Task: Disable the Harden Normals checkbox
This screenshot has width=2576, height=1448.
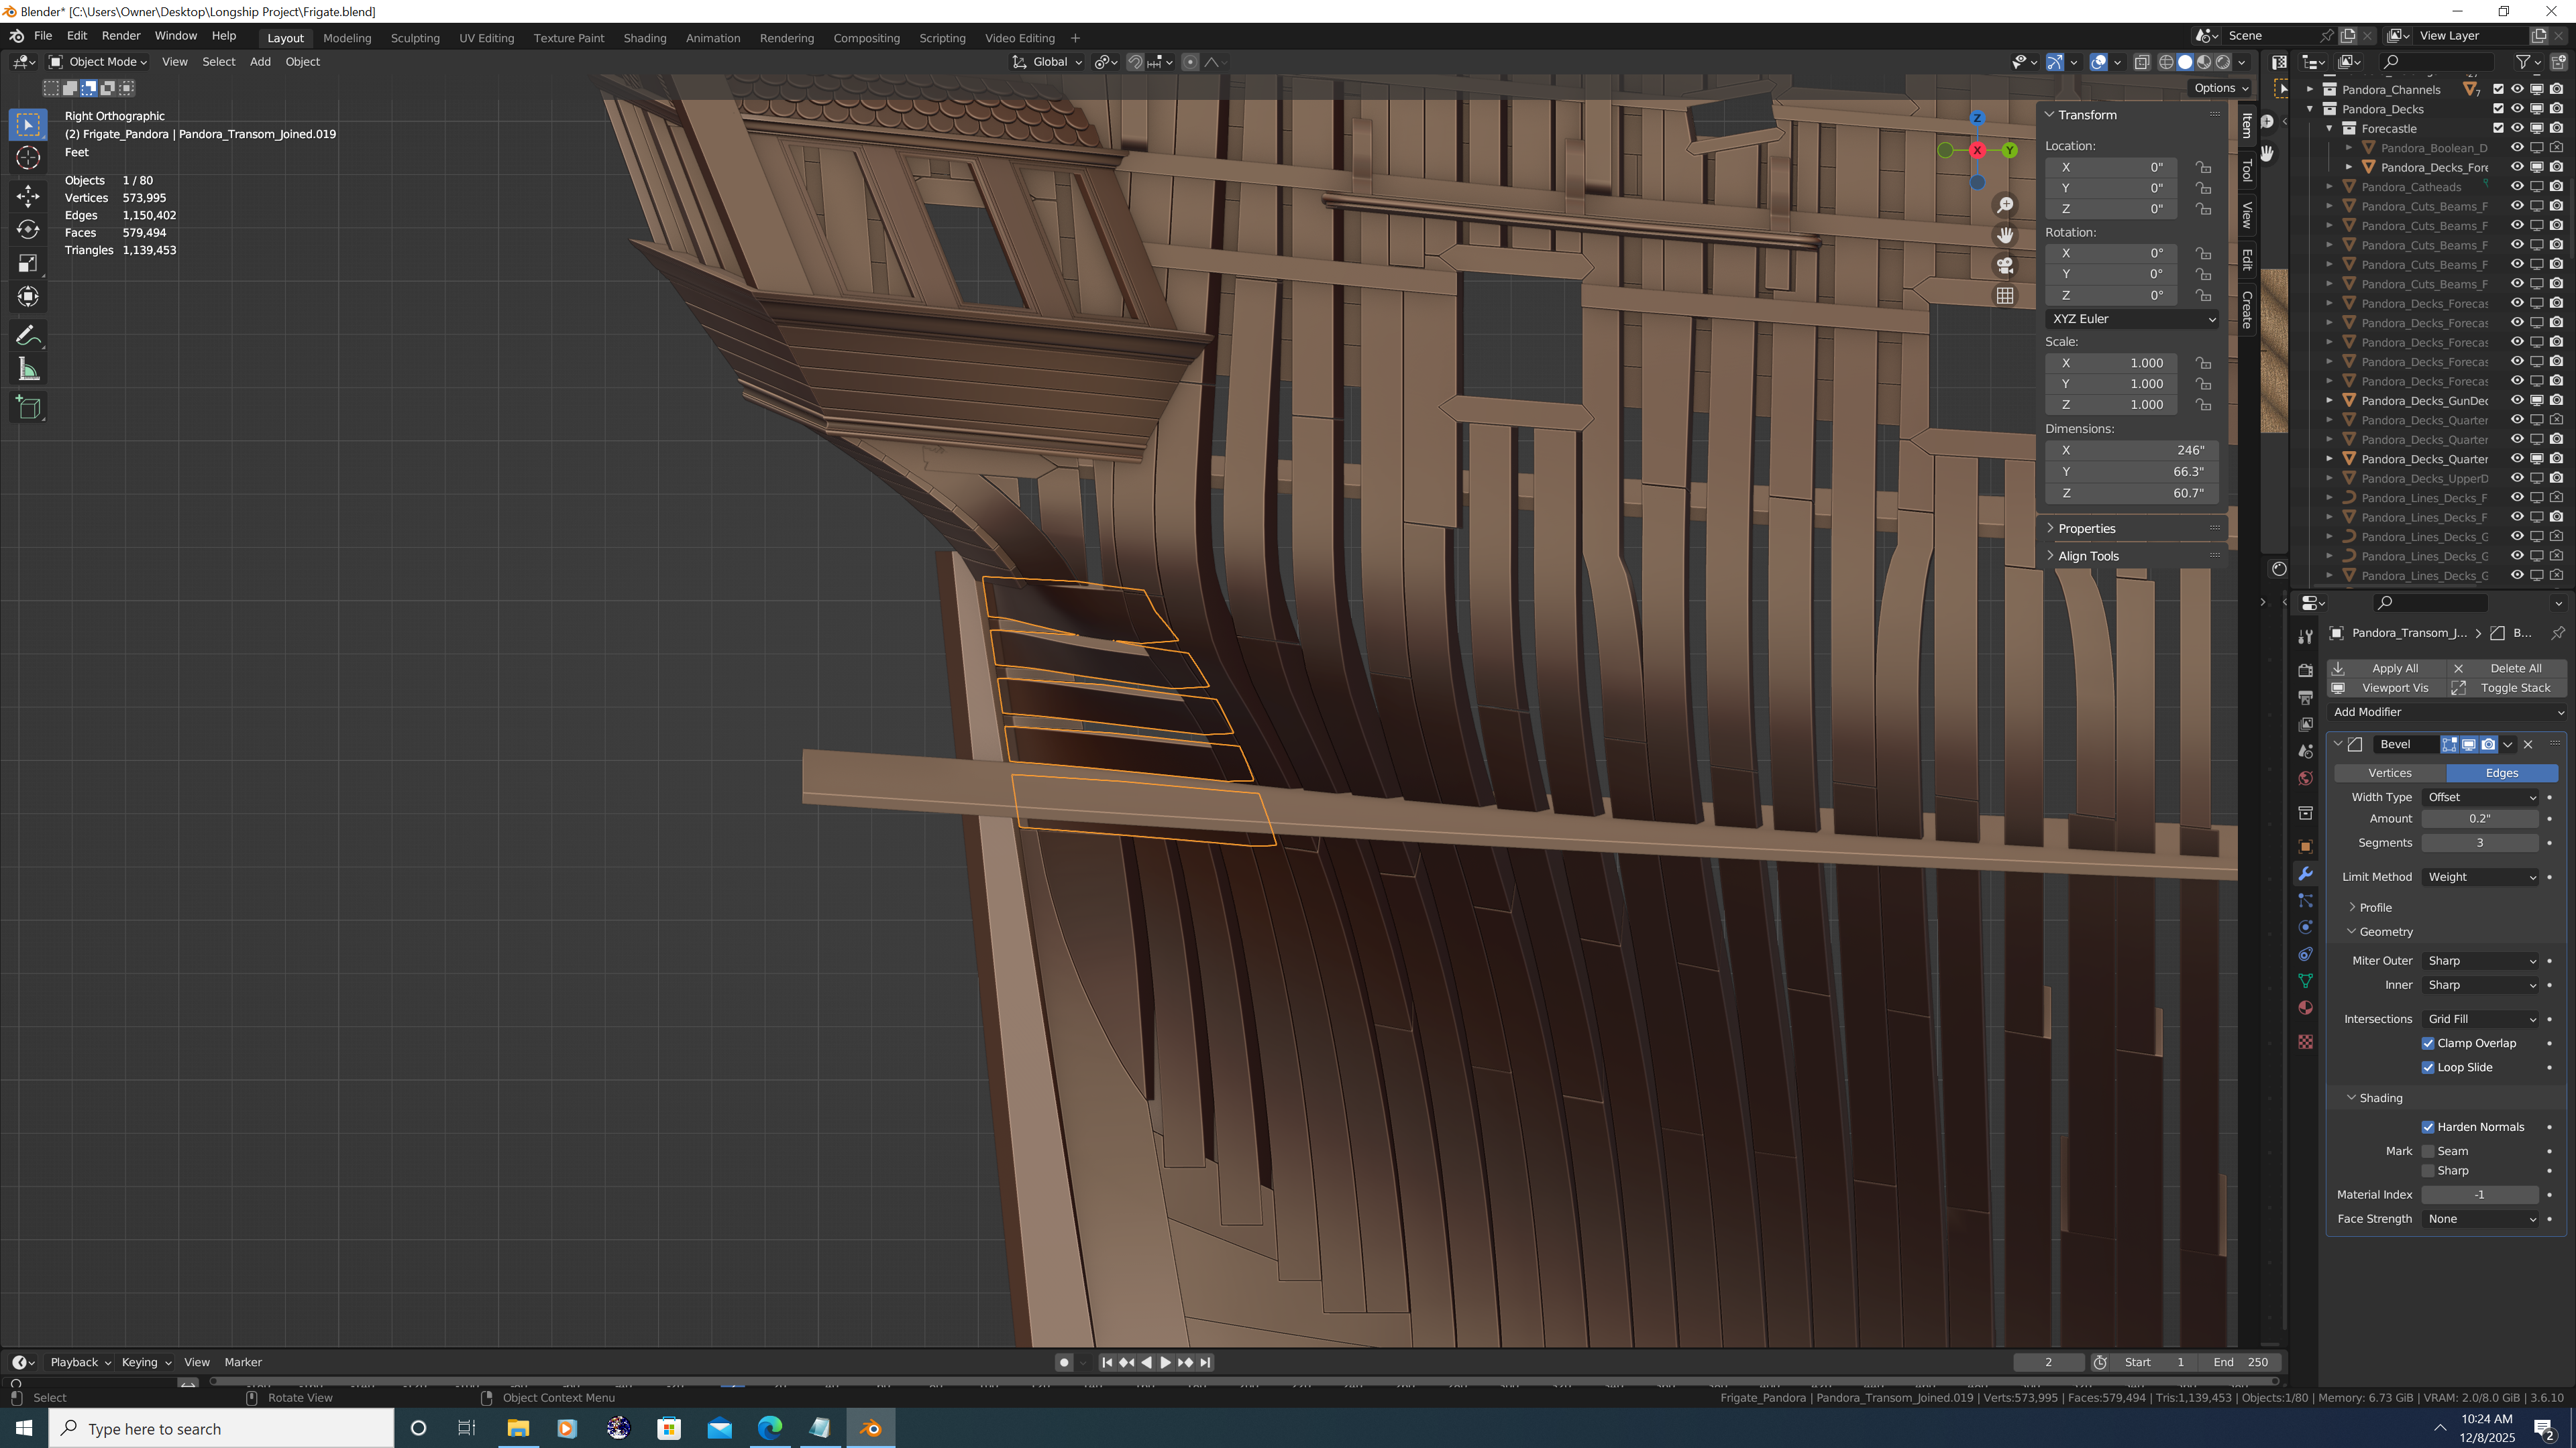Action: click(2427, 1127)
